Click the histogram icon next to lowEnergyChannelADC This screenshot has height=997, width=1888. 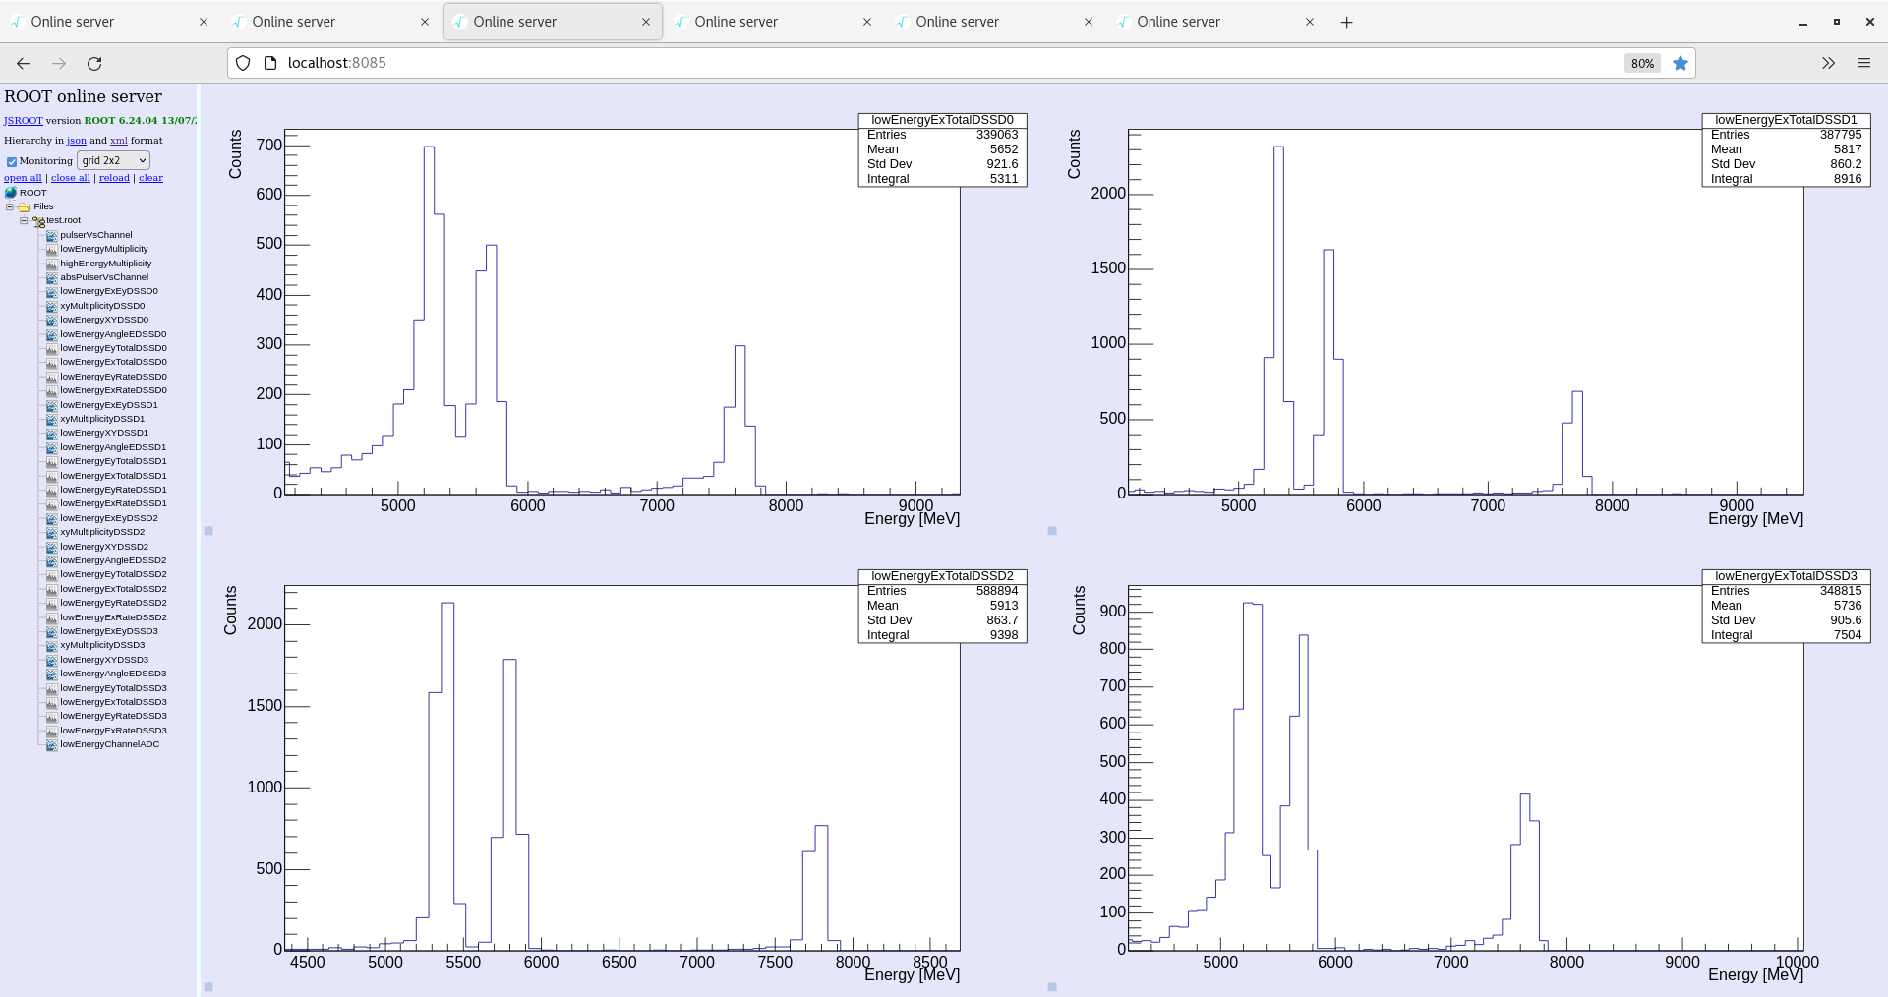(x=51, y=744)
